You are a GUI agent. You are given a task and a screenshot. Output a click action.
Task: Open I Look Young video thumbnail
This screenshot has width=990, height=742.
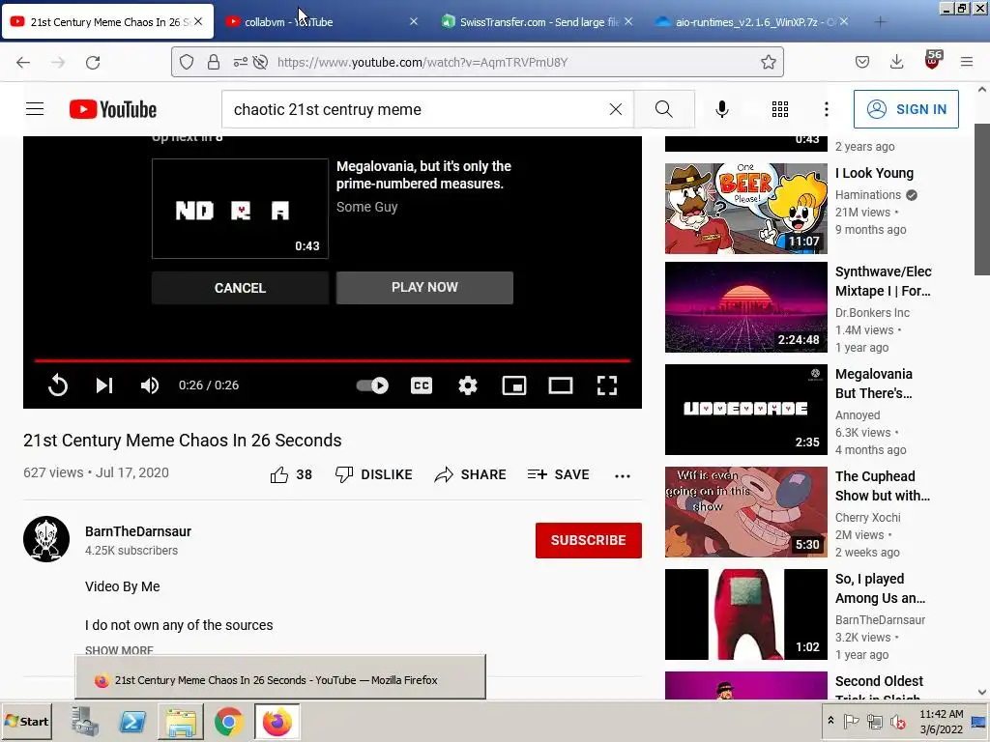[745, 209]
